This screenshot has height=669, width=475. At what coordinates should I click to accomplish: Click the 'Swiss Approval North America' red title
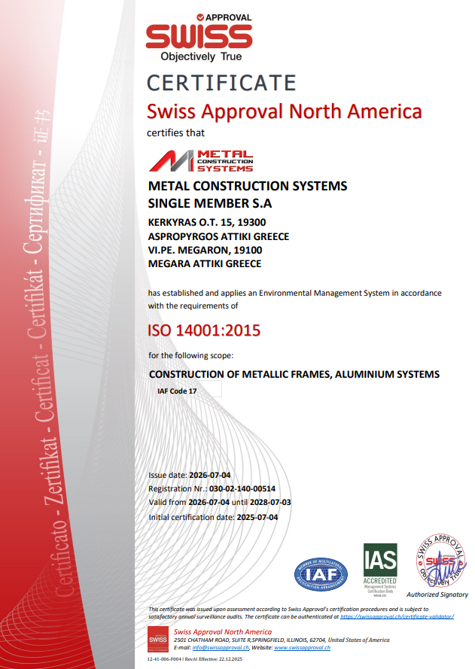(285, 111)
